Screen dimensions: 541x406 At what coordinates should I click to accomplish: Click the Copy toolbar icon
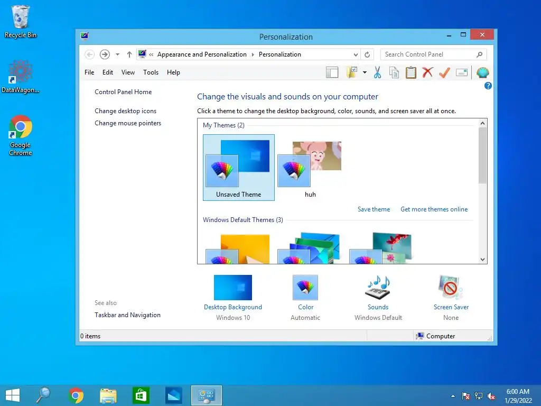click(394, 72)
